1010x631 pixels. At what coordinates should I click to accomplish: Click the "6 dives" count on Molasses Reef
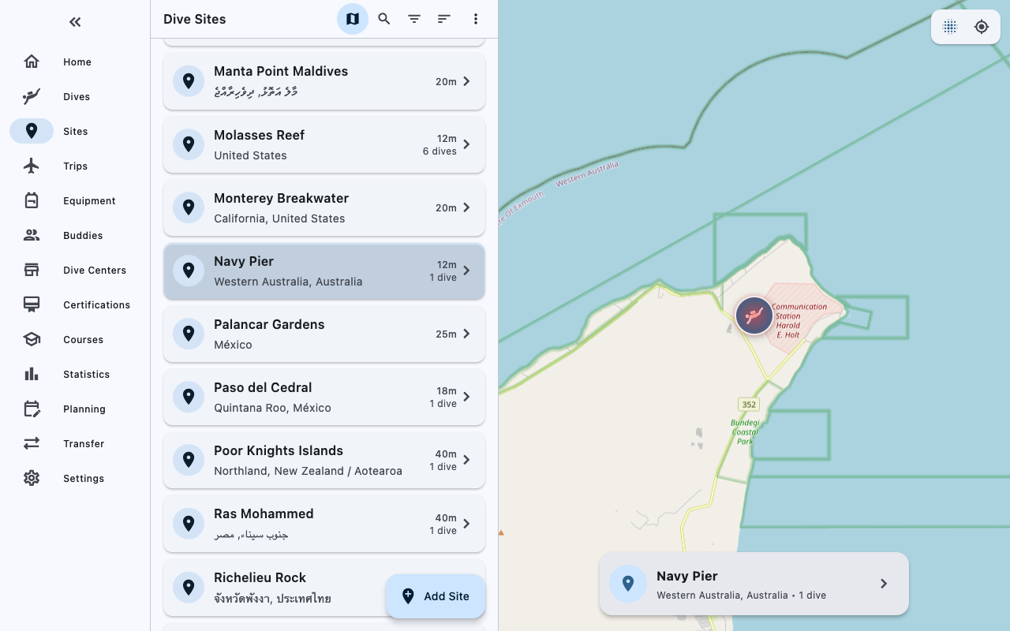(440, 151)
